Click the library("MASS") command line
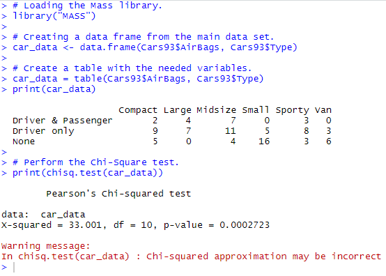386x276 pixels. pos(54,16)
